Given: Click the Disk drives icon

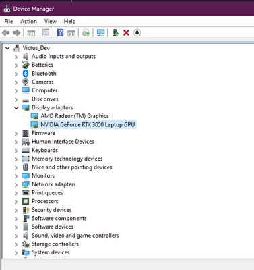Looking at the screenshot, I should 26,100.
